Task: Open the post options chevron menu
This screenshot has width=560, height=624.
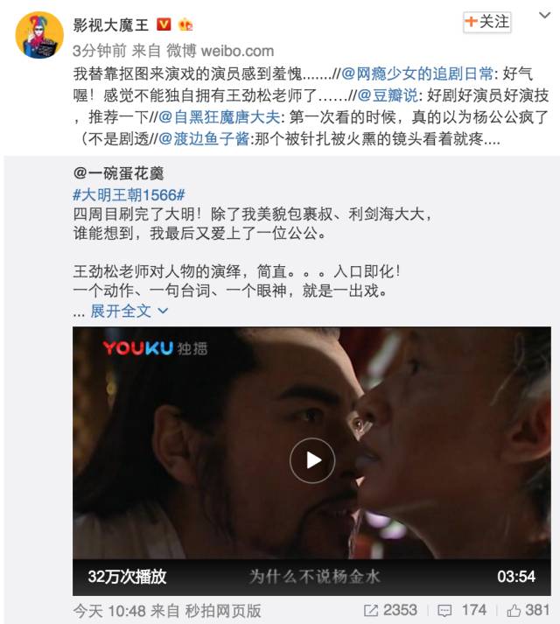Action: coord(544,16)
